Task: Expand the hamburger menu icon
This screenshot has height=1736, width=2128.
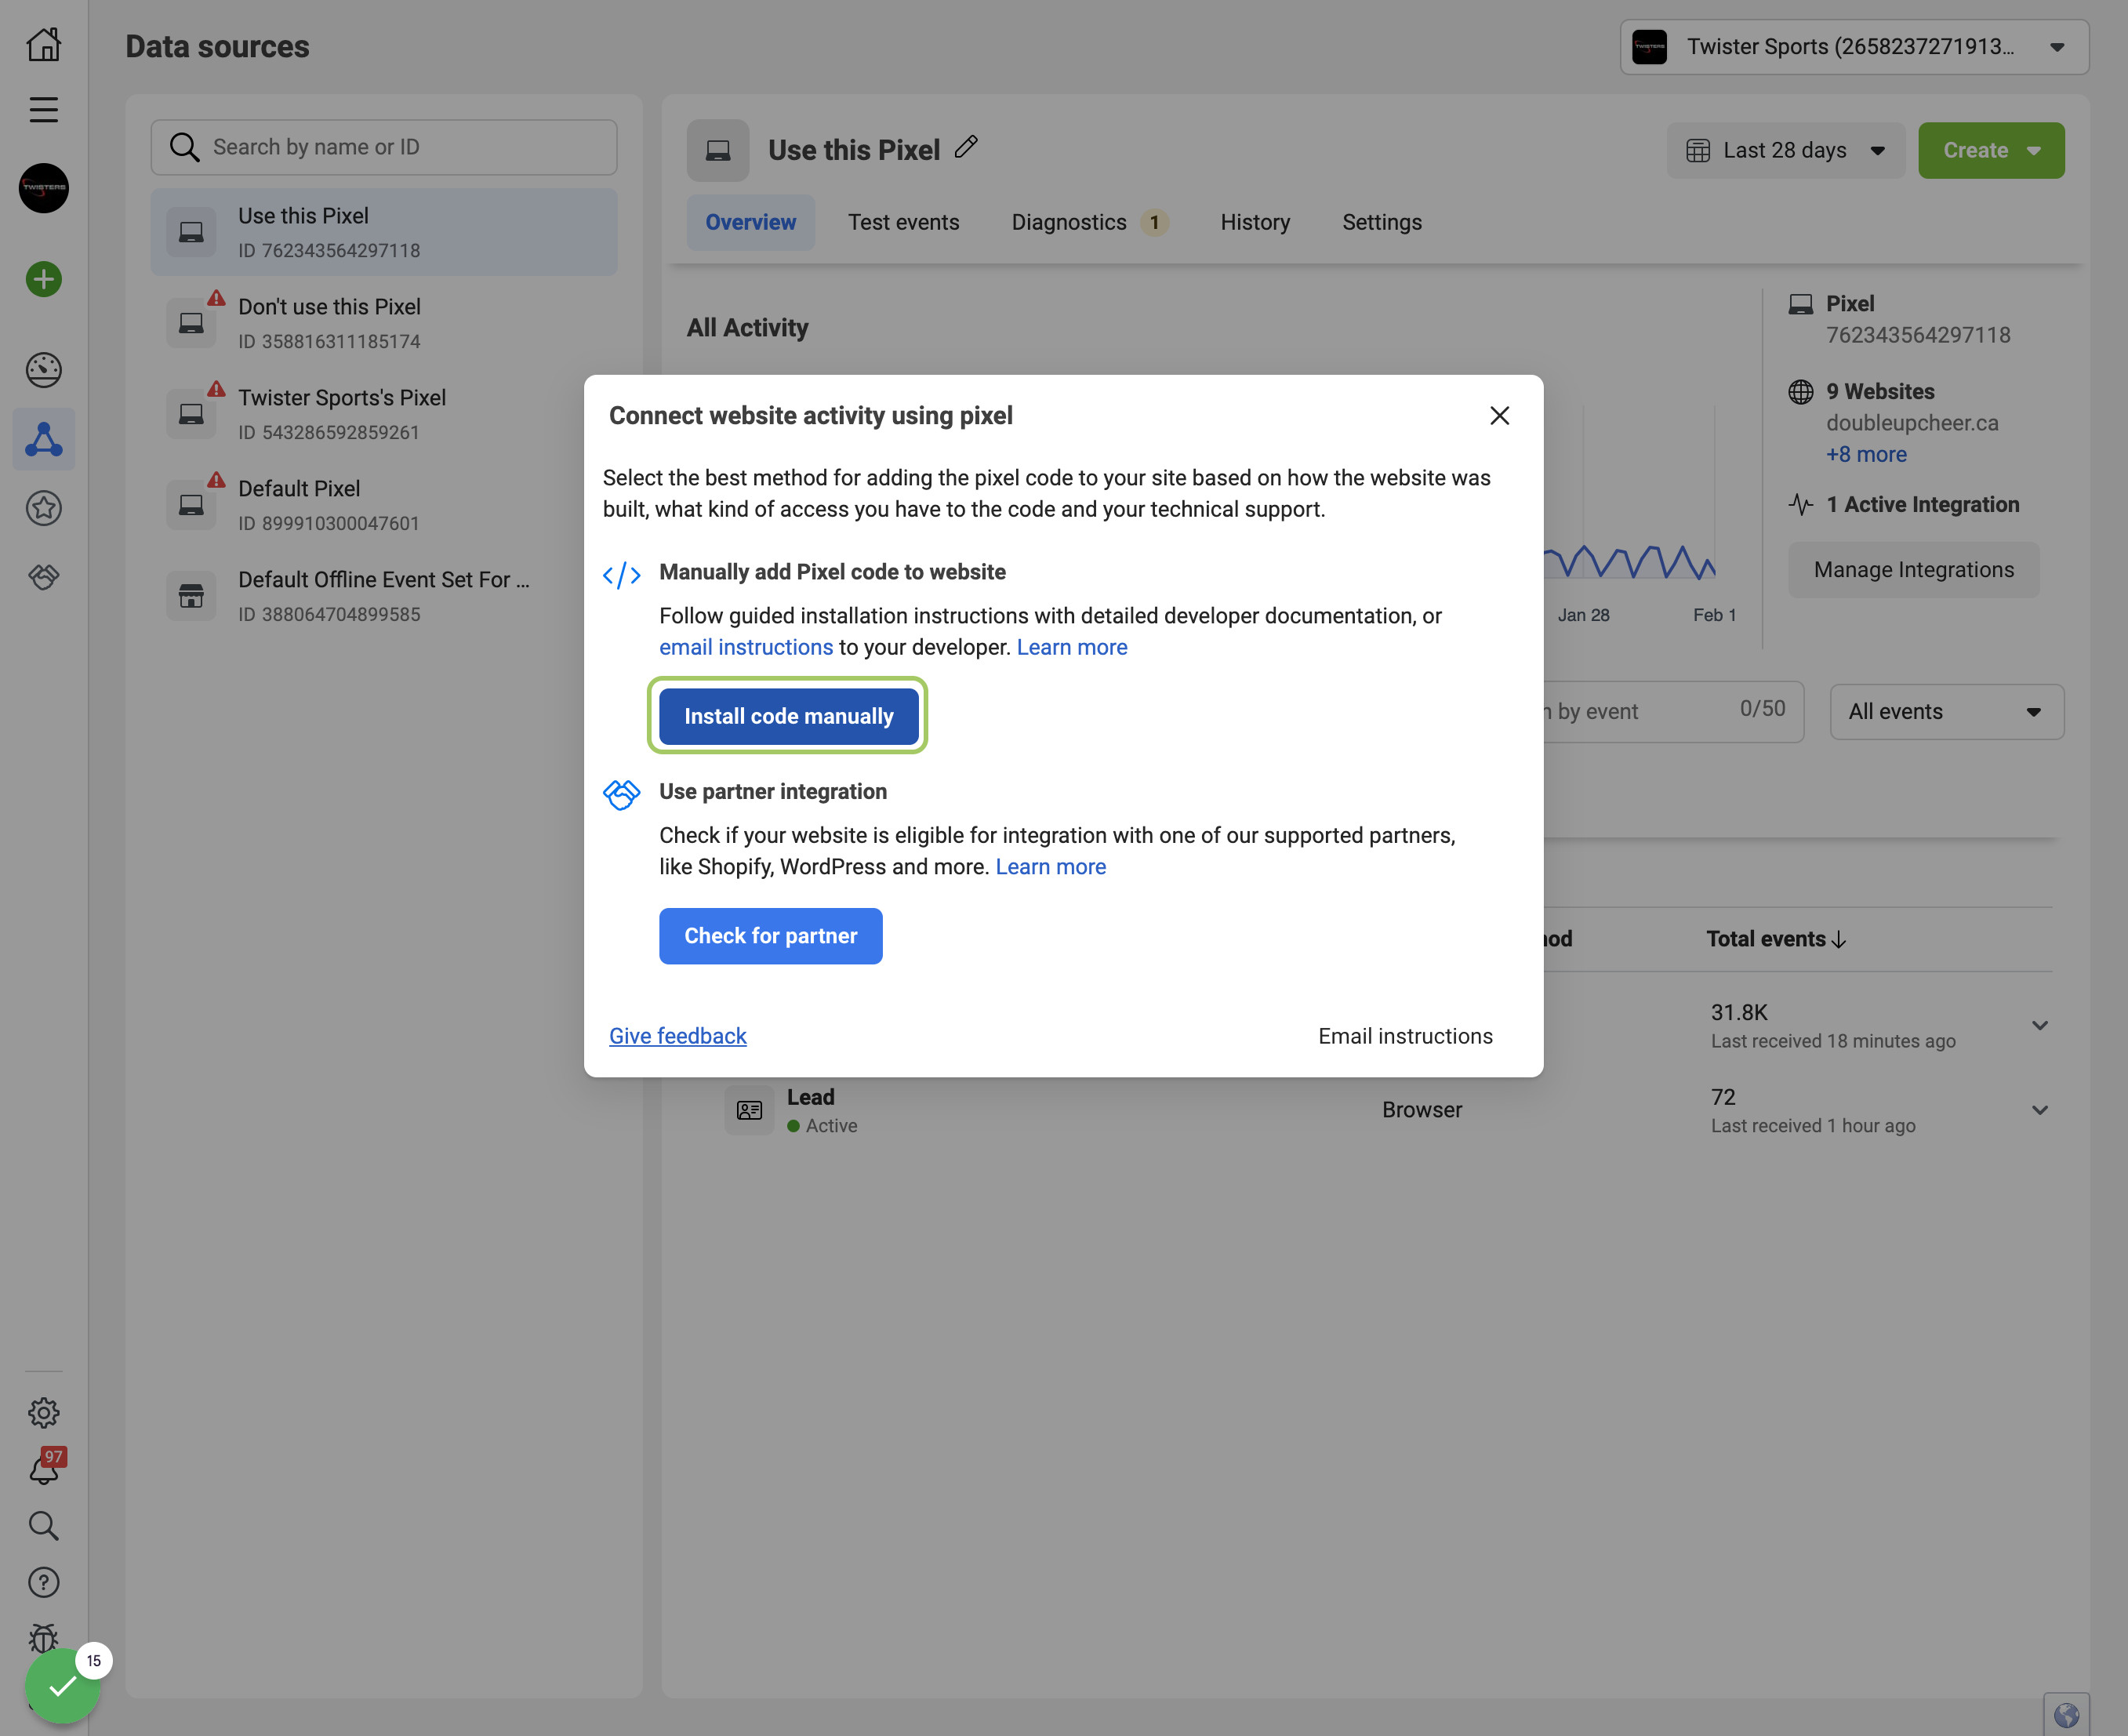Action: tap(43, 109)
